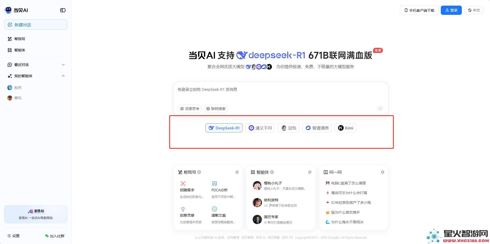The image size is (490, 244).
Task: Open the 中文 language selector
Action: [x=474, y=10]
